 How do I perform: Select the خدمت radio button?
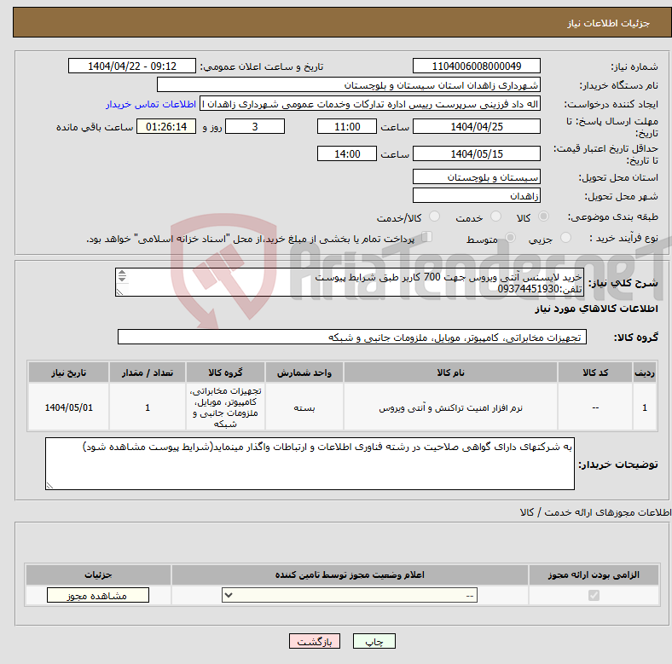[495, 217]
